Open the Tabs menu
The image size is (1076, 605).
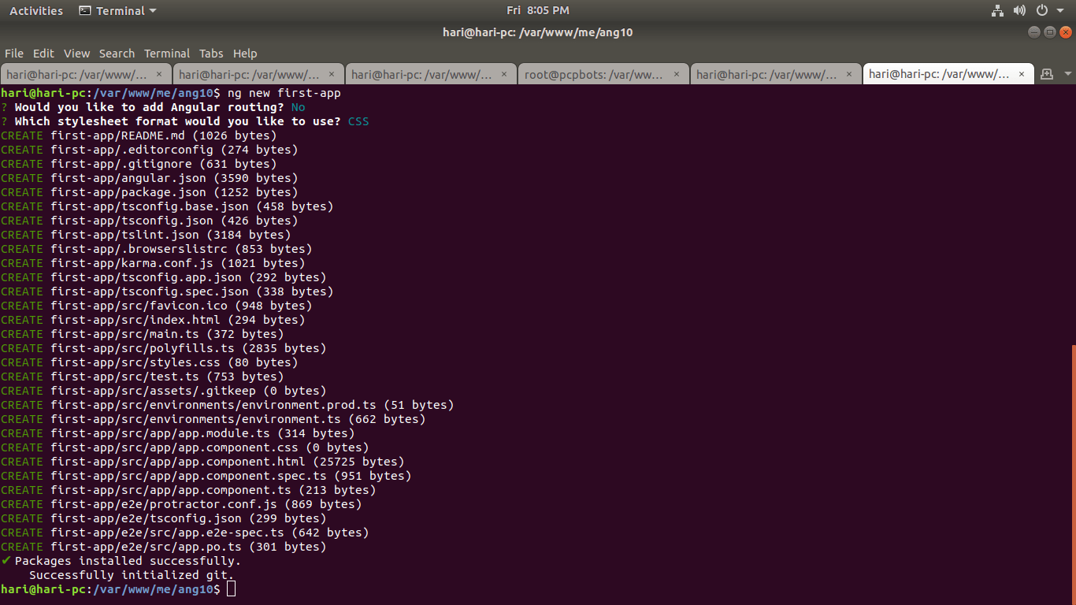[x=210, y=54]
